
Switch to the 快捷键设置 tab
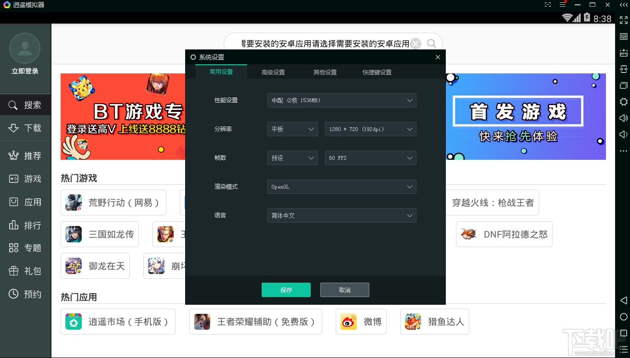(377, 72)
